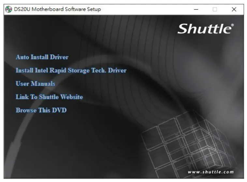Click the Shuttle logo
247x182 pixels.
(206, 29)
